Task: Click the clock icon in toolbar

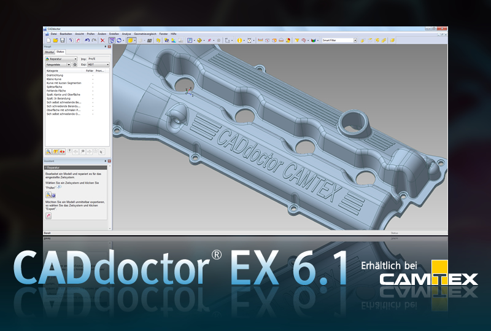Action: tap(249, 41)
